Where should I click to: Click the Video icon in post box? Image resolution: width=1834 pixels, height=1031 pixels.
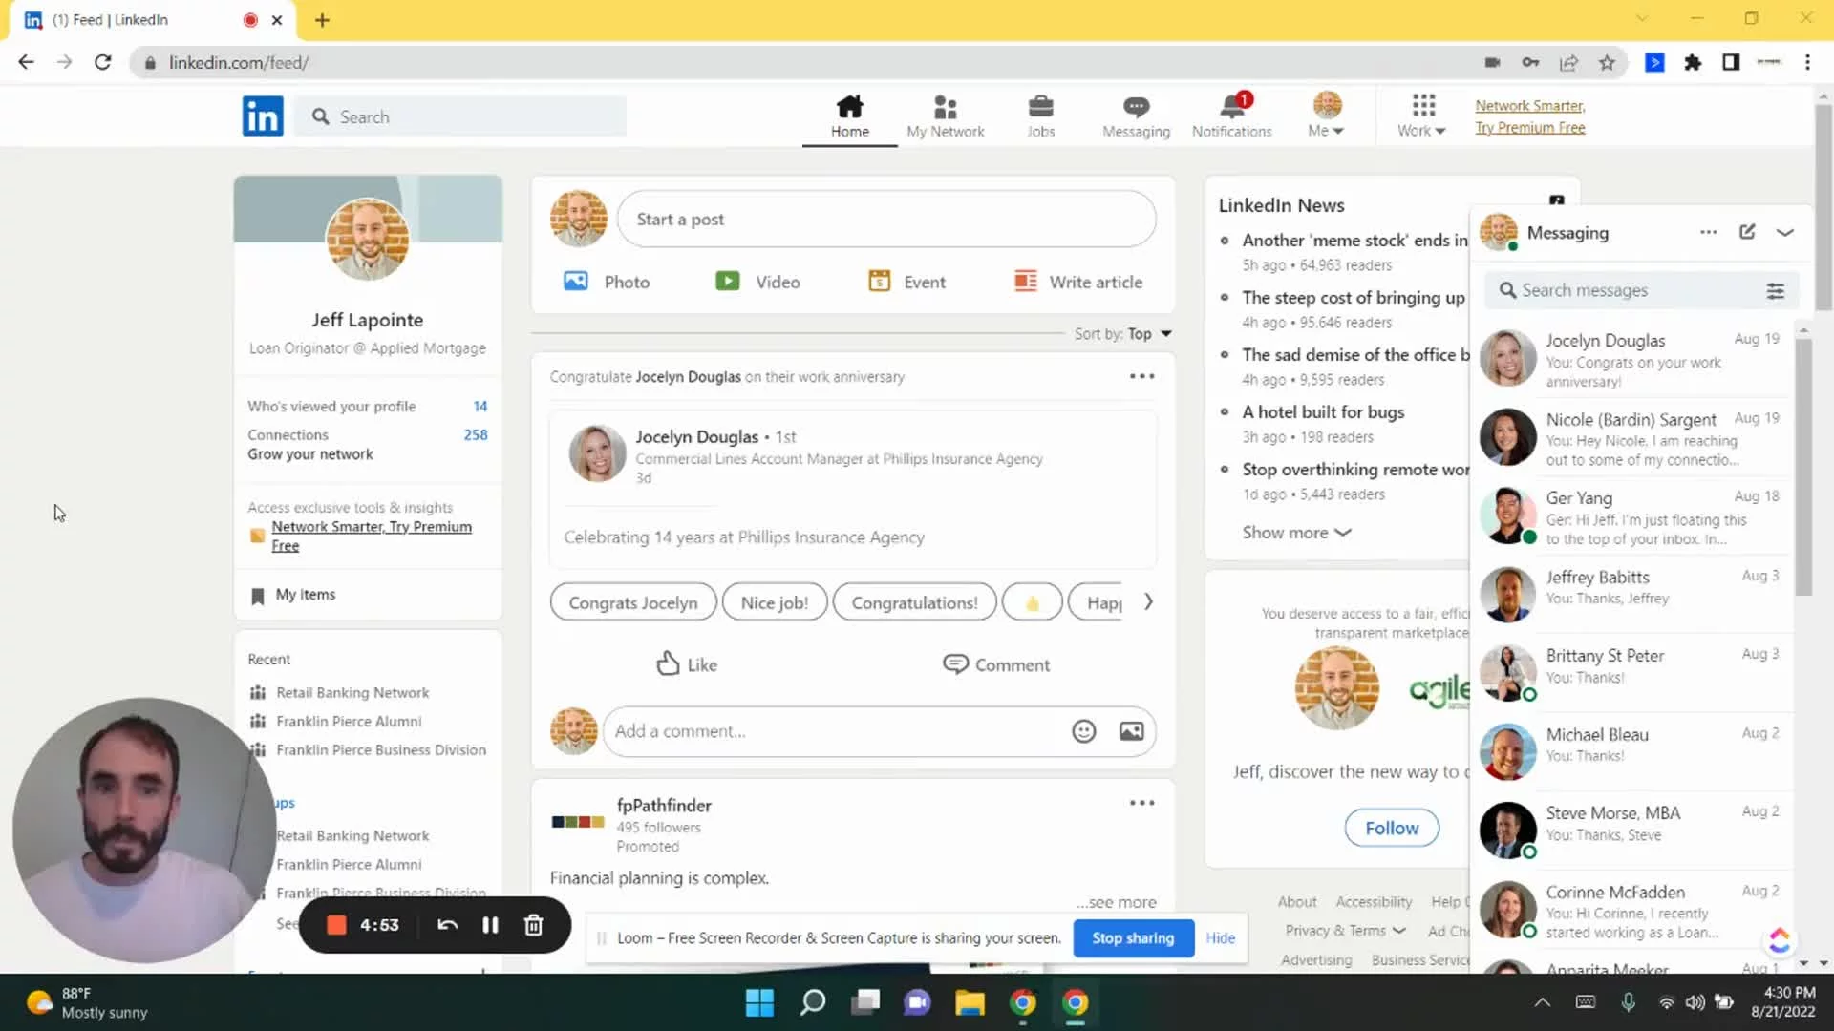point(728,282)
